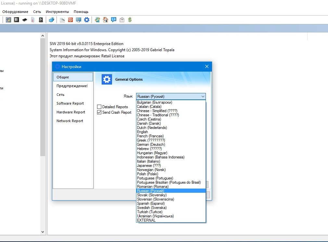Choose Italian (Italiano) language
This screenshot has width=328, height=242.
tap(171, 161)
